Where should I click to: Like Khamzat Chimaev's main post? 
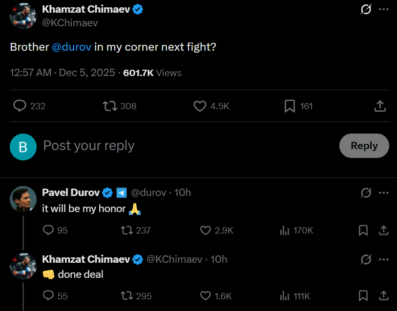[x=200, y=106]
